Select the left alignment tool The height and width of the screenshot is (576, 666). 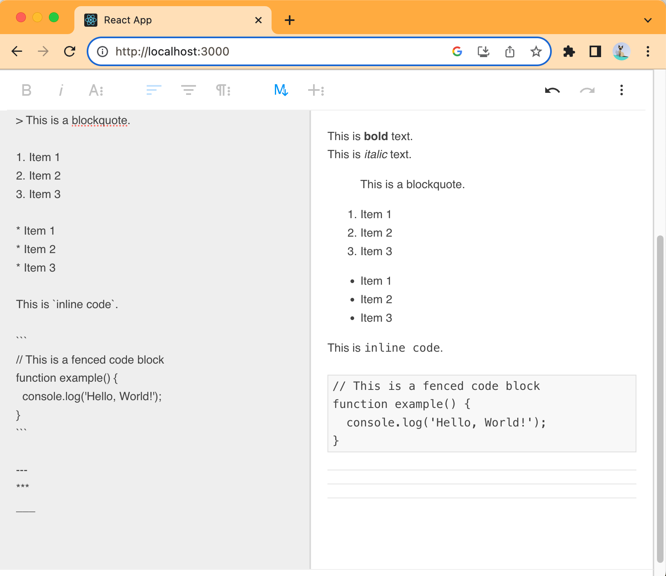pyautogui.click(x=152, y=90)
